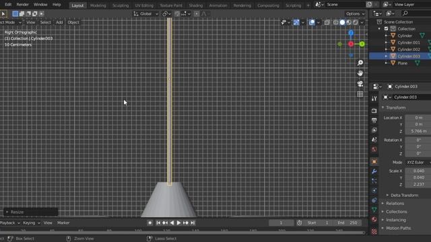Toggle viewport gizmos display button
Image resolution: width=431 pixels, height=242 pixels.
click(296, 22)
